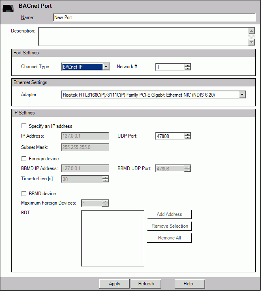Click the BACnet Port device icon
This screenshot has height=291, width=261.
pyautogui.click(x=8, y=8)
